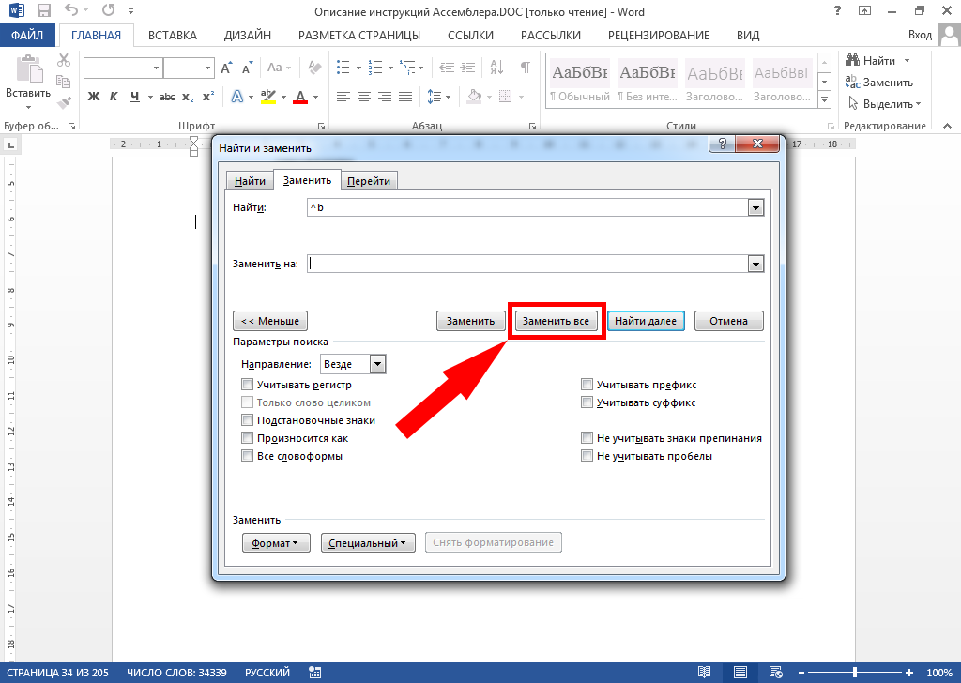Toggle the 'Не учитывать пробелы' checkbox

pyautogui.click(x=587, y=456)
